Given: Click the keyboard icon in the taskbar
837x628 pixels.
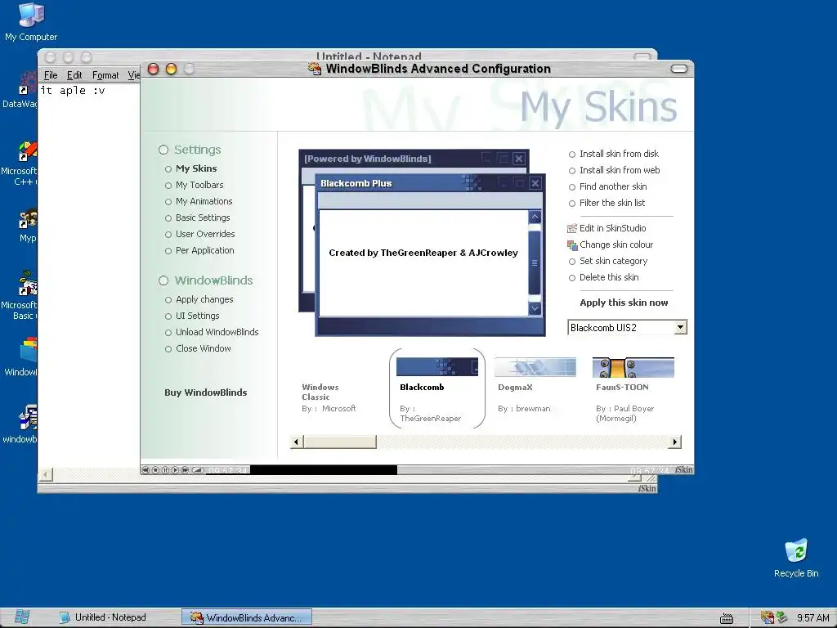Looking at the screenshot, I should coord(727,618).
